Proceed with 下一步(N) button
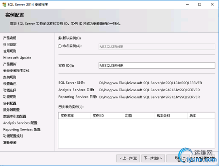Image resolution: width=219 pixels, height=166 pixels. pyautogui.click(x=153, y=158)
